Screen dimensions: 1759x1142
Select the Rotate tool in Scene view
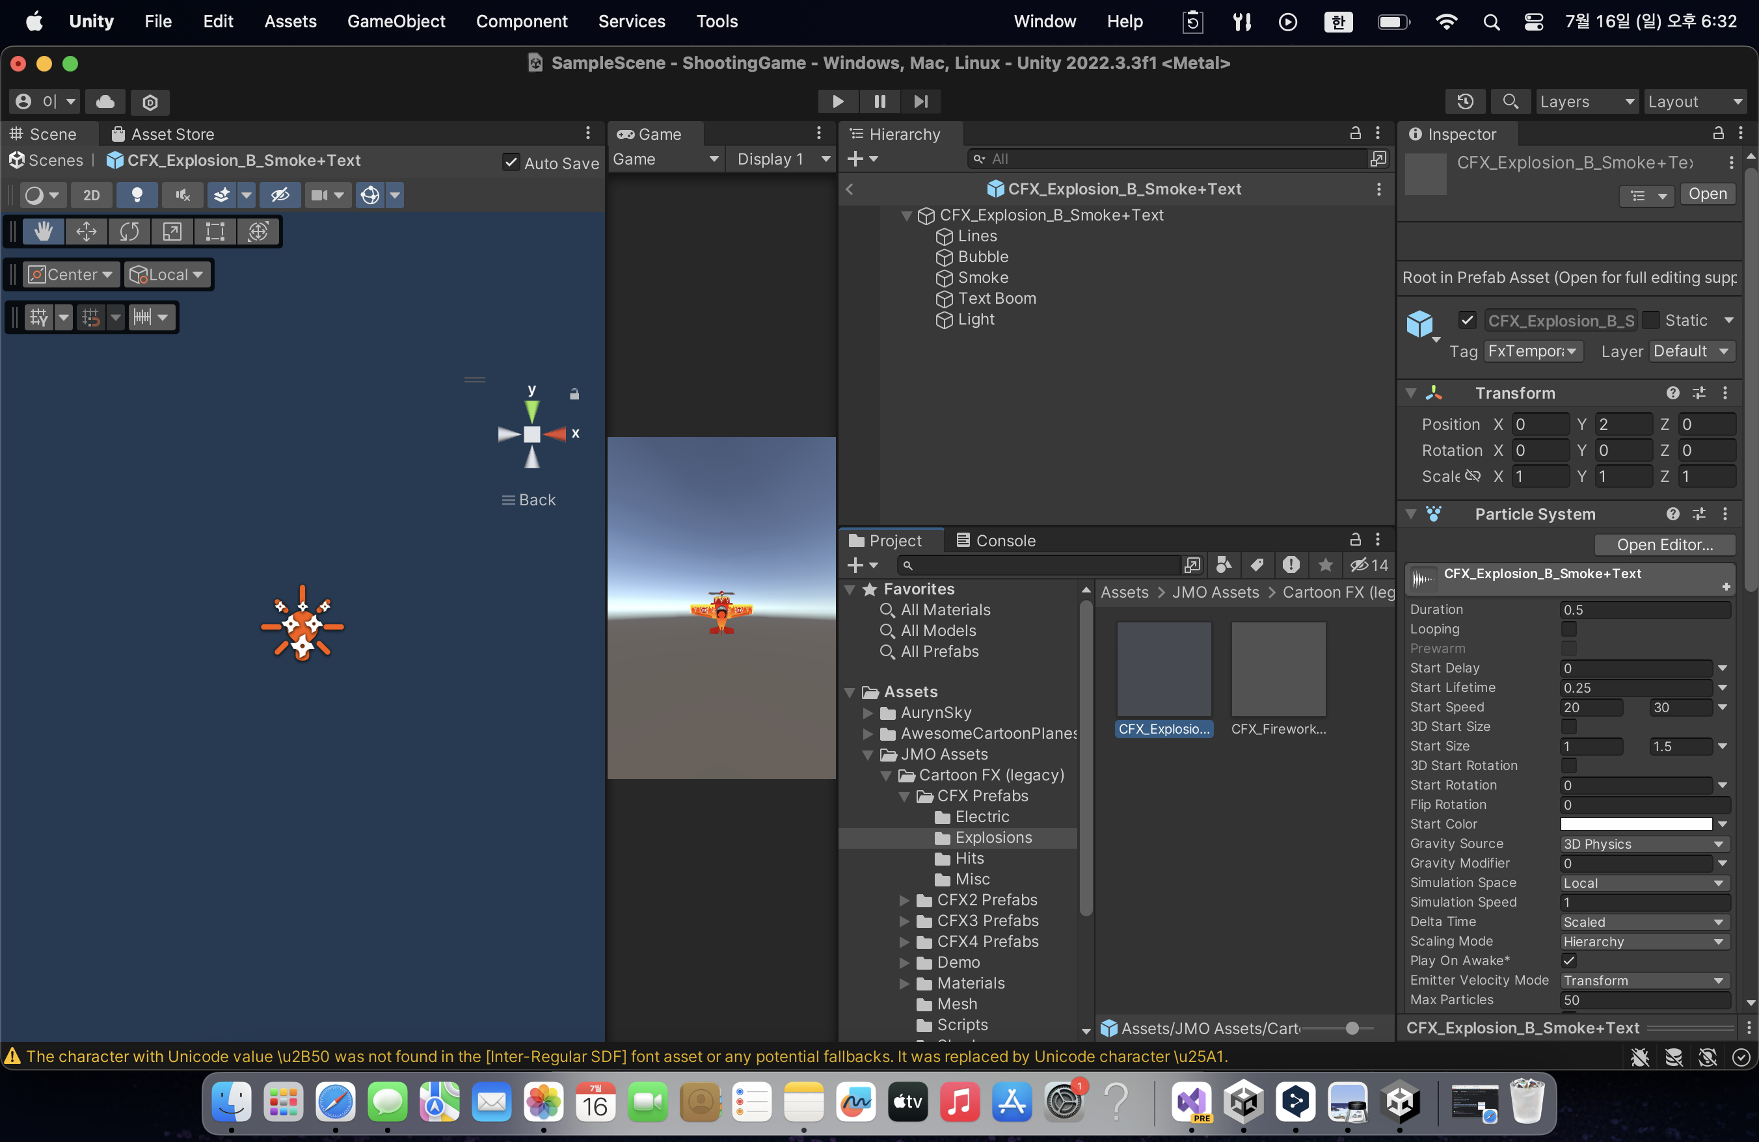[129, 232]
